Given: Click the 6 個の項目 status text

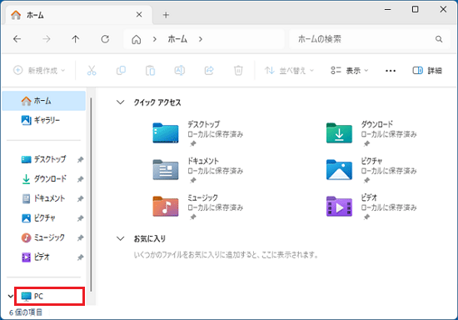Looking at the screenshot, I should pos(26,312).
